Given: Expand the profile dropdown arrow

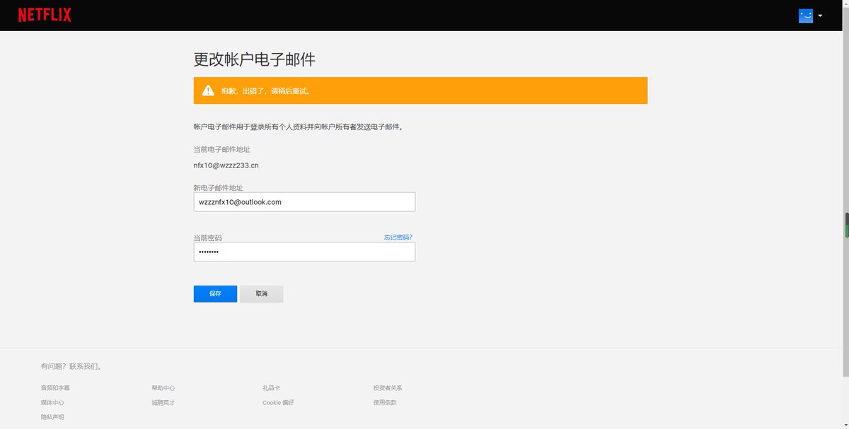Looking at the screenshot, I should click(x=820, y=16).
